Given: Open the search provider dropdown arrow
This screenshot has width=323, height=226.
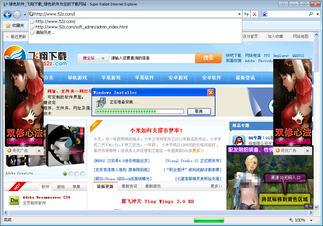Looking at the screenshot, I should [318, 14].
